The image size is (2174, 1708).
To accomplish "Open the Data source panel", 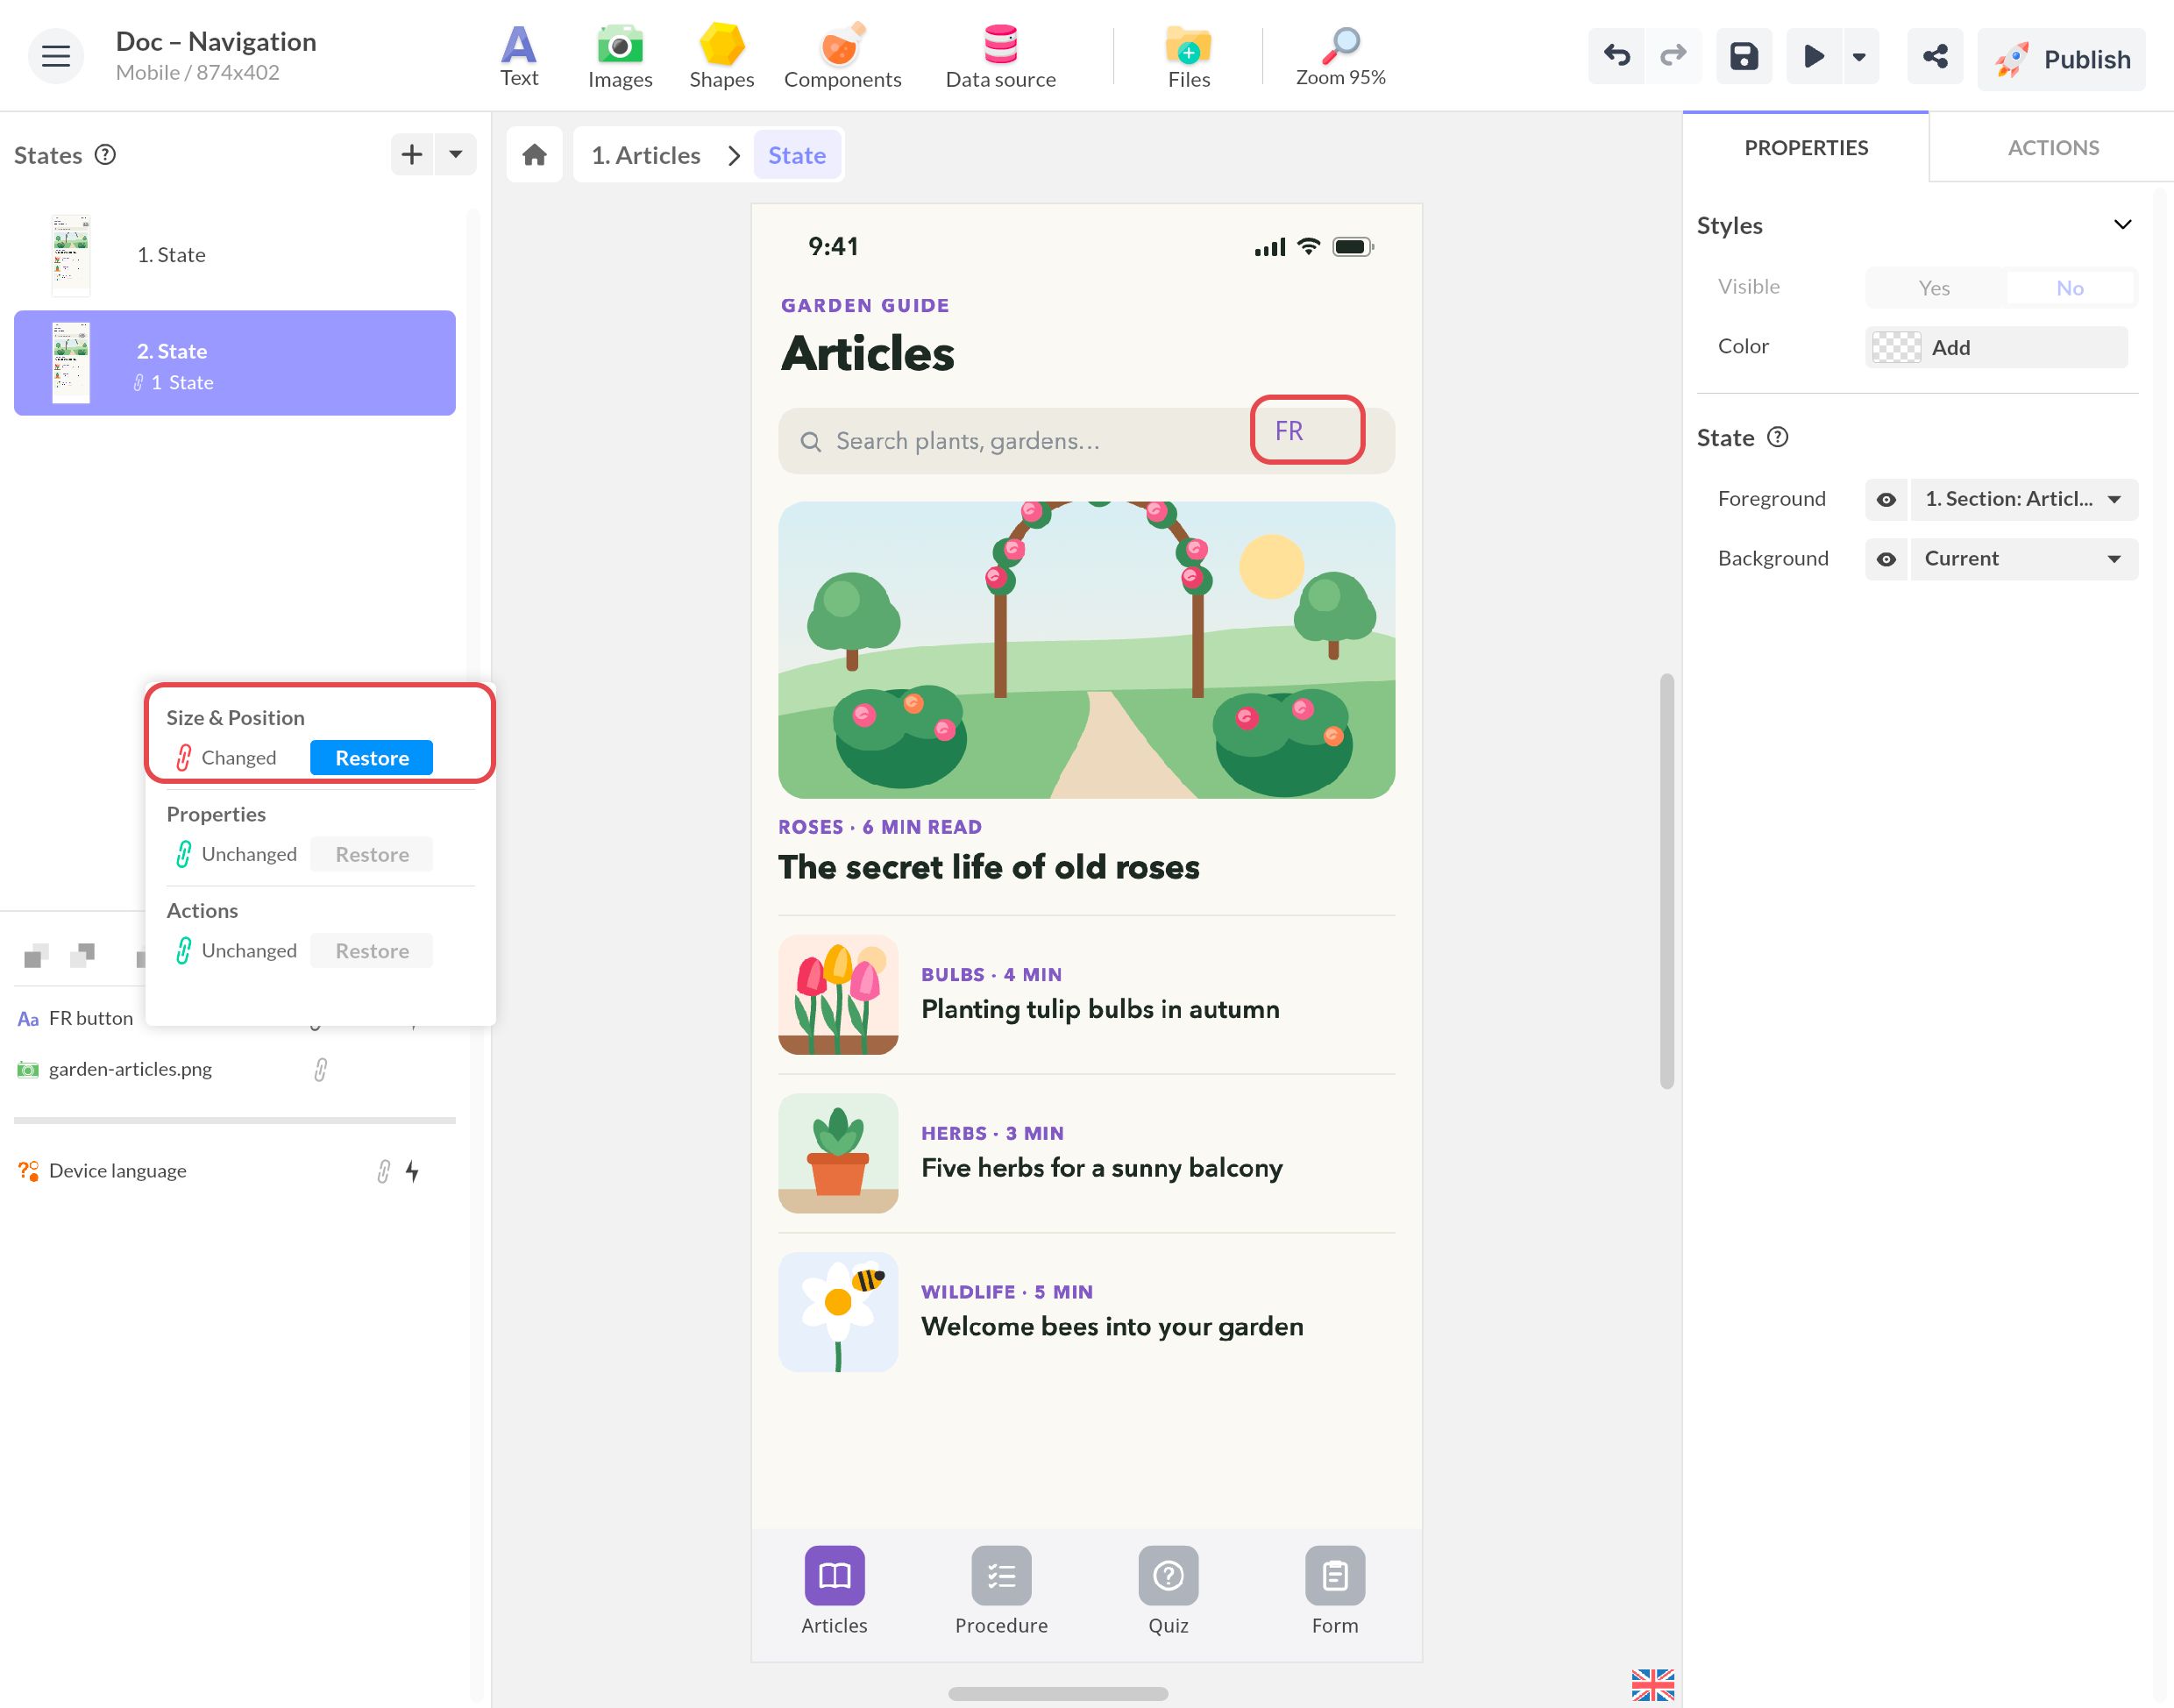I will click(x=1000, y=57).
